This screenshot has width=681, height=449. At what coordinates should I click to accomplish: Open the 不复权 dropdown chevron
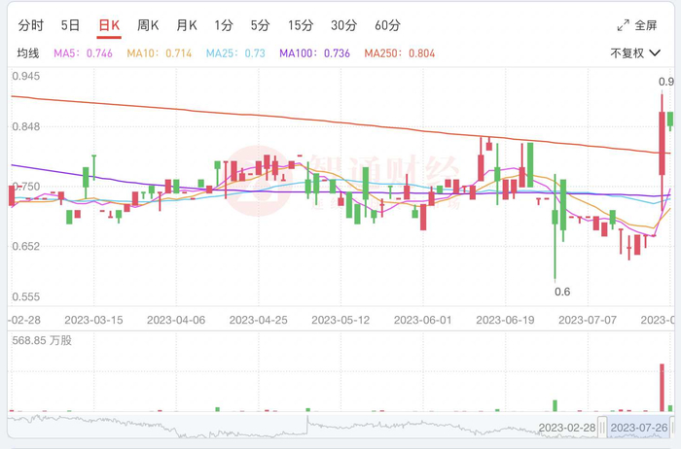pos(655,53)
